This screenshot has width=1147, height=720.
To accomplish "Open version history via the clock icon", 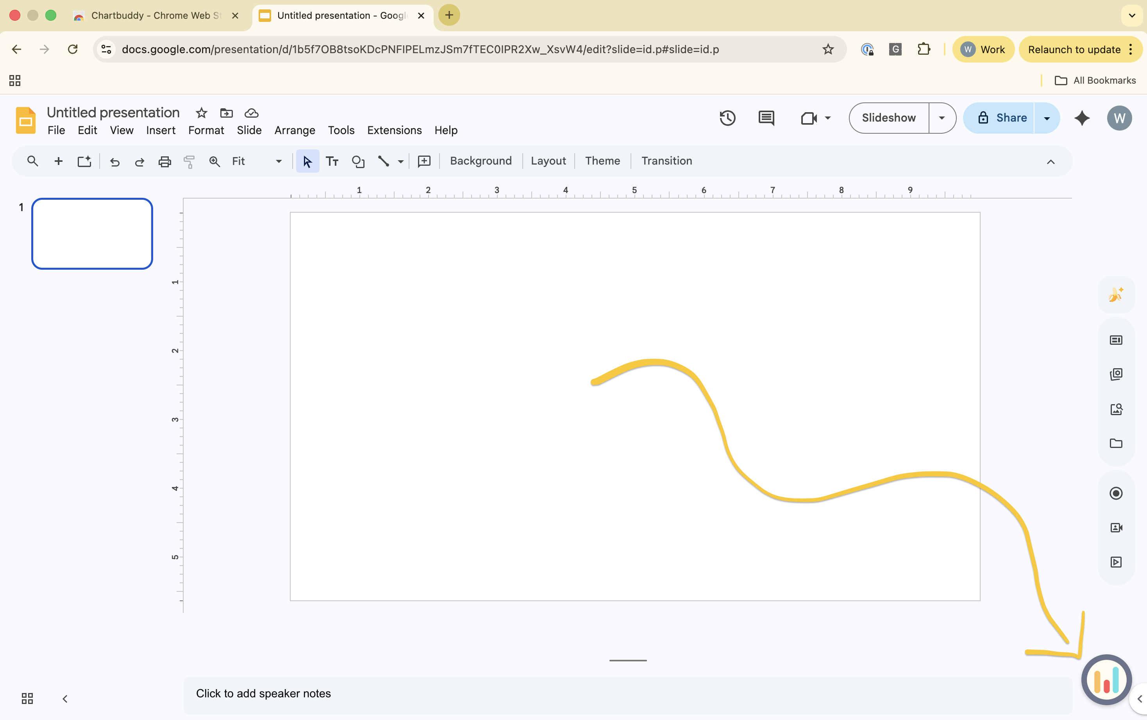I will point(728,118).
